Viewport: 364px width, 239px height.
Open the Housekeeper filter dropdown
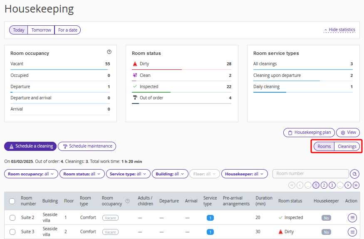[244, 174]
